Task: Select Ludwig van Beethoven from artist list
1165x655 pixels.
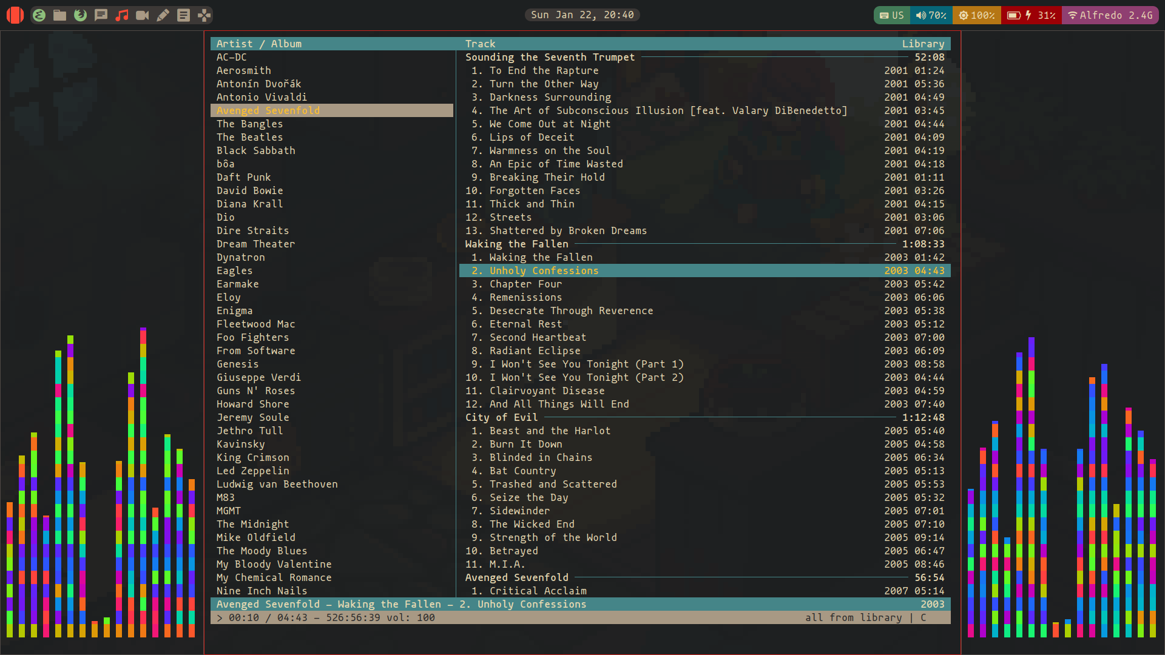Action: [277, 484]
